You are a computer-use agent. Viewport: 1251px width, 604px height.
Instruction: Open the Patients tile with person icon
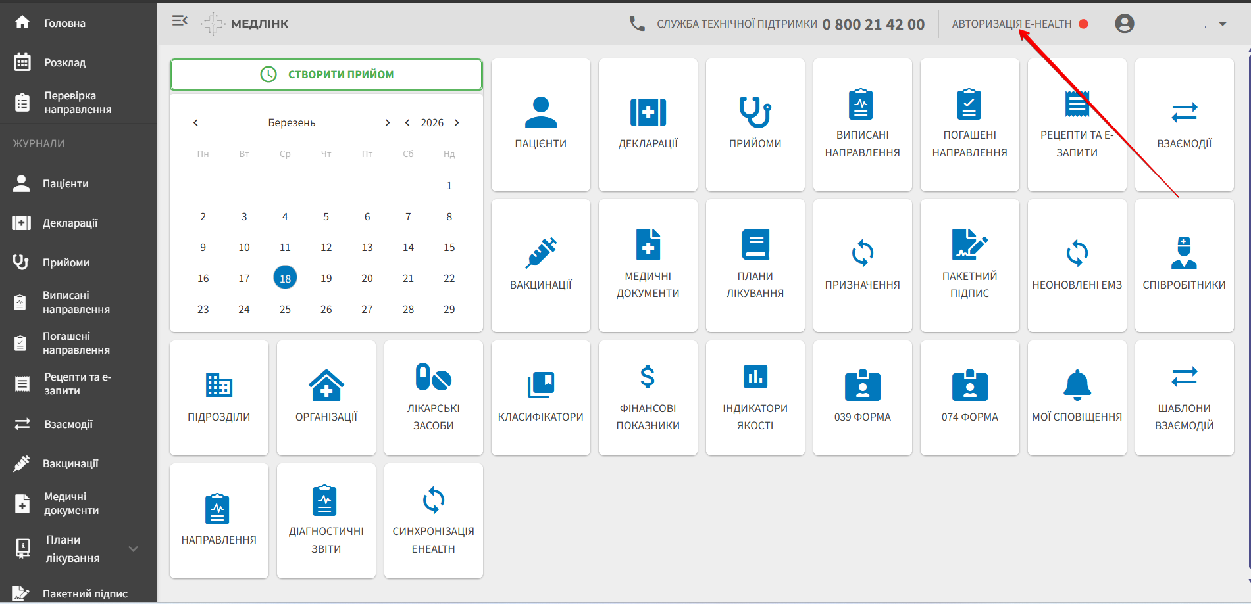pyautogui.click(x=540, y=125)
